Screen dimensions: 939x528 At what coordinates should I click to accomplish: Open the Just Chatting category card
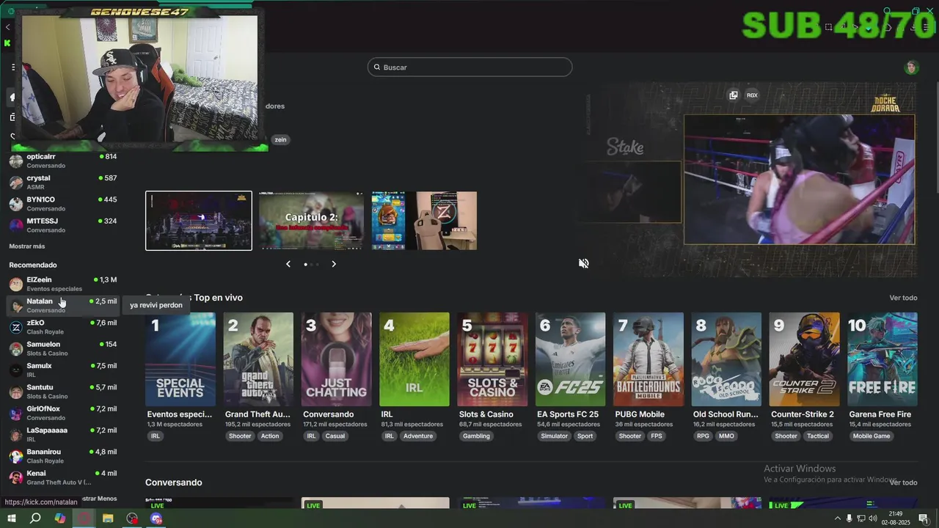coord(336,359)
